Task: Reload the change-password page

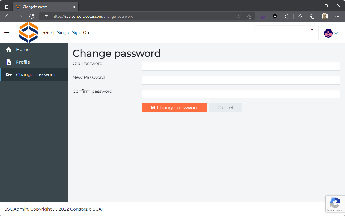Action: [x=32, y=16]
